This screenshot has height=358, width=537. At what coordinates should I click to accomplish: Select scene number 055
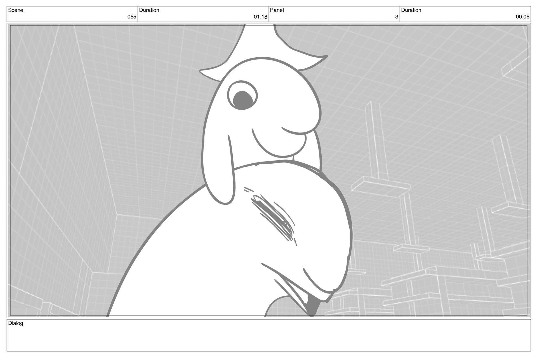point(132,17)
